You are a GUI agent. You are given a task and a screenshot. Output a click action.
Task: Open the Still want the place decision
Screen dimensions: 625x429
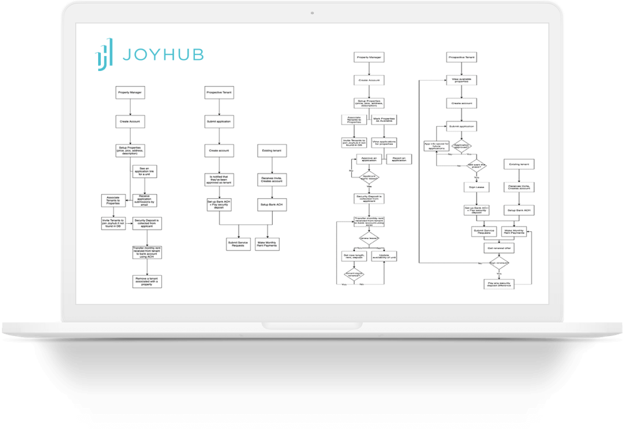[476, 166]
